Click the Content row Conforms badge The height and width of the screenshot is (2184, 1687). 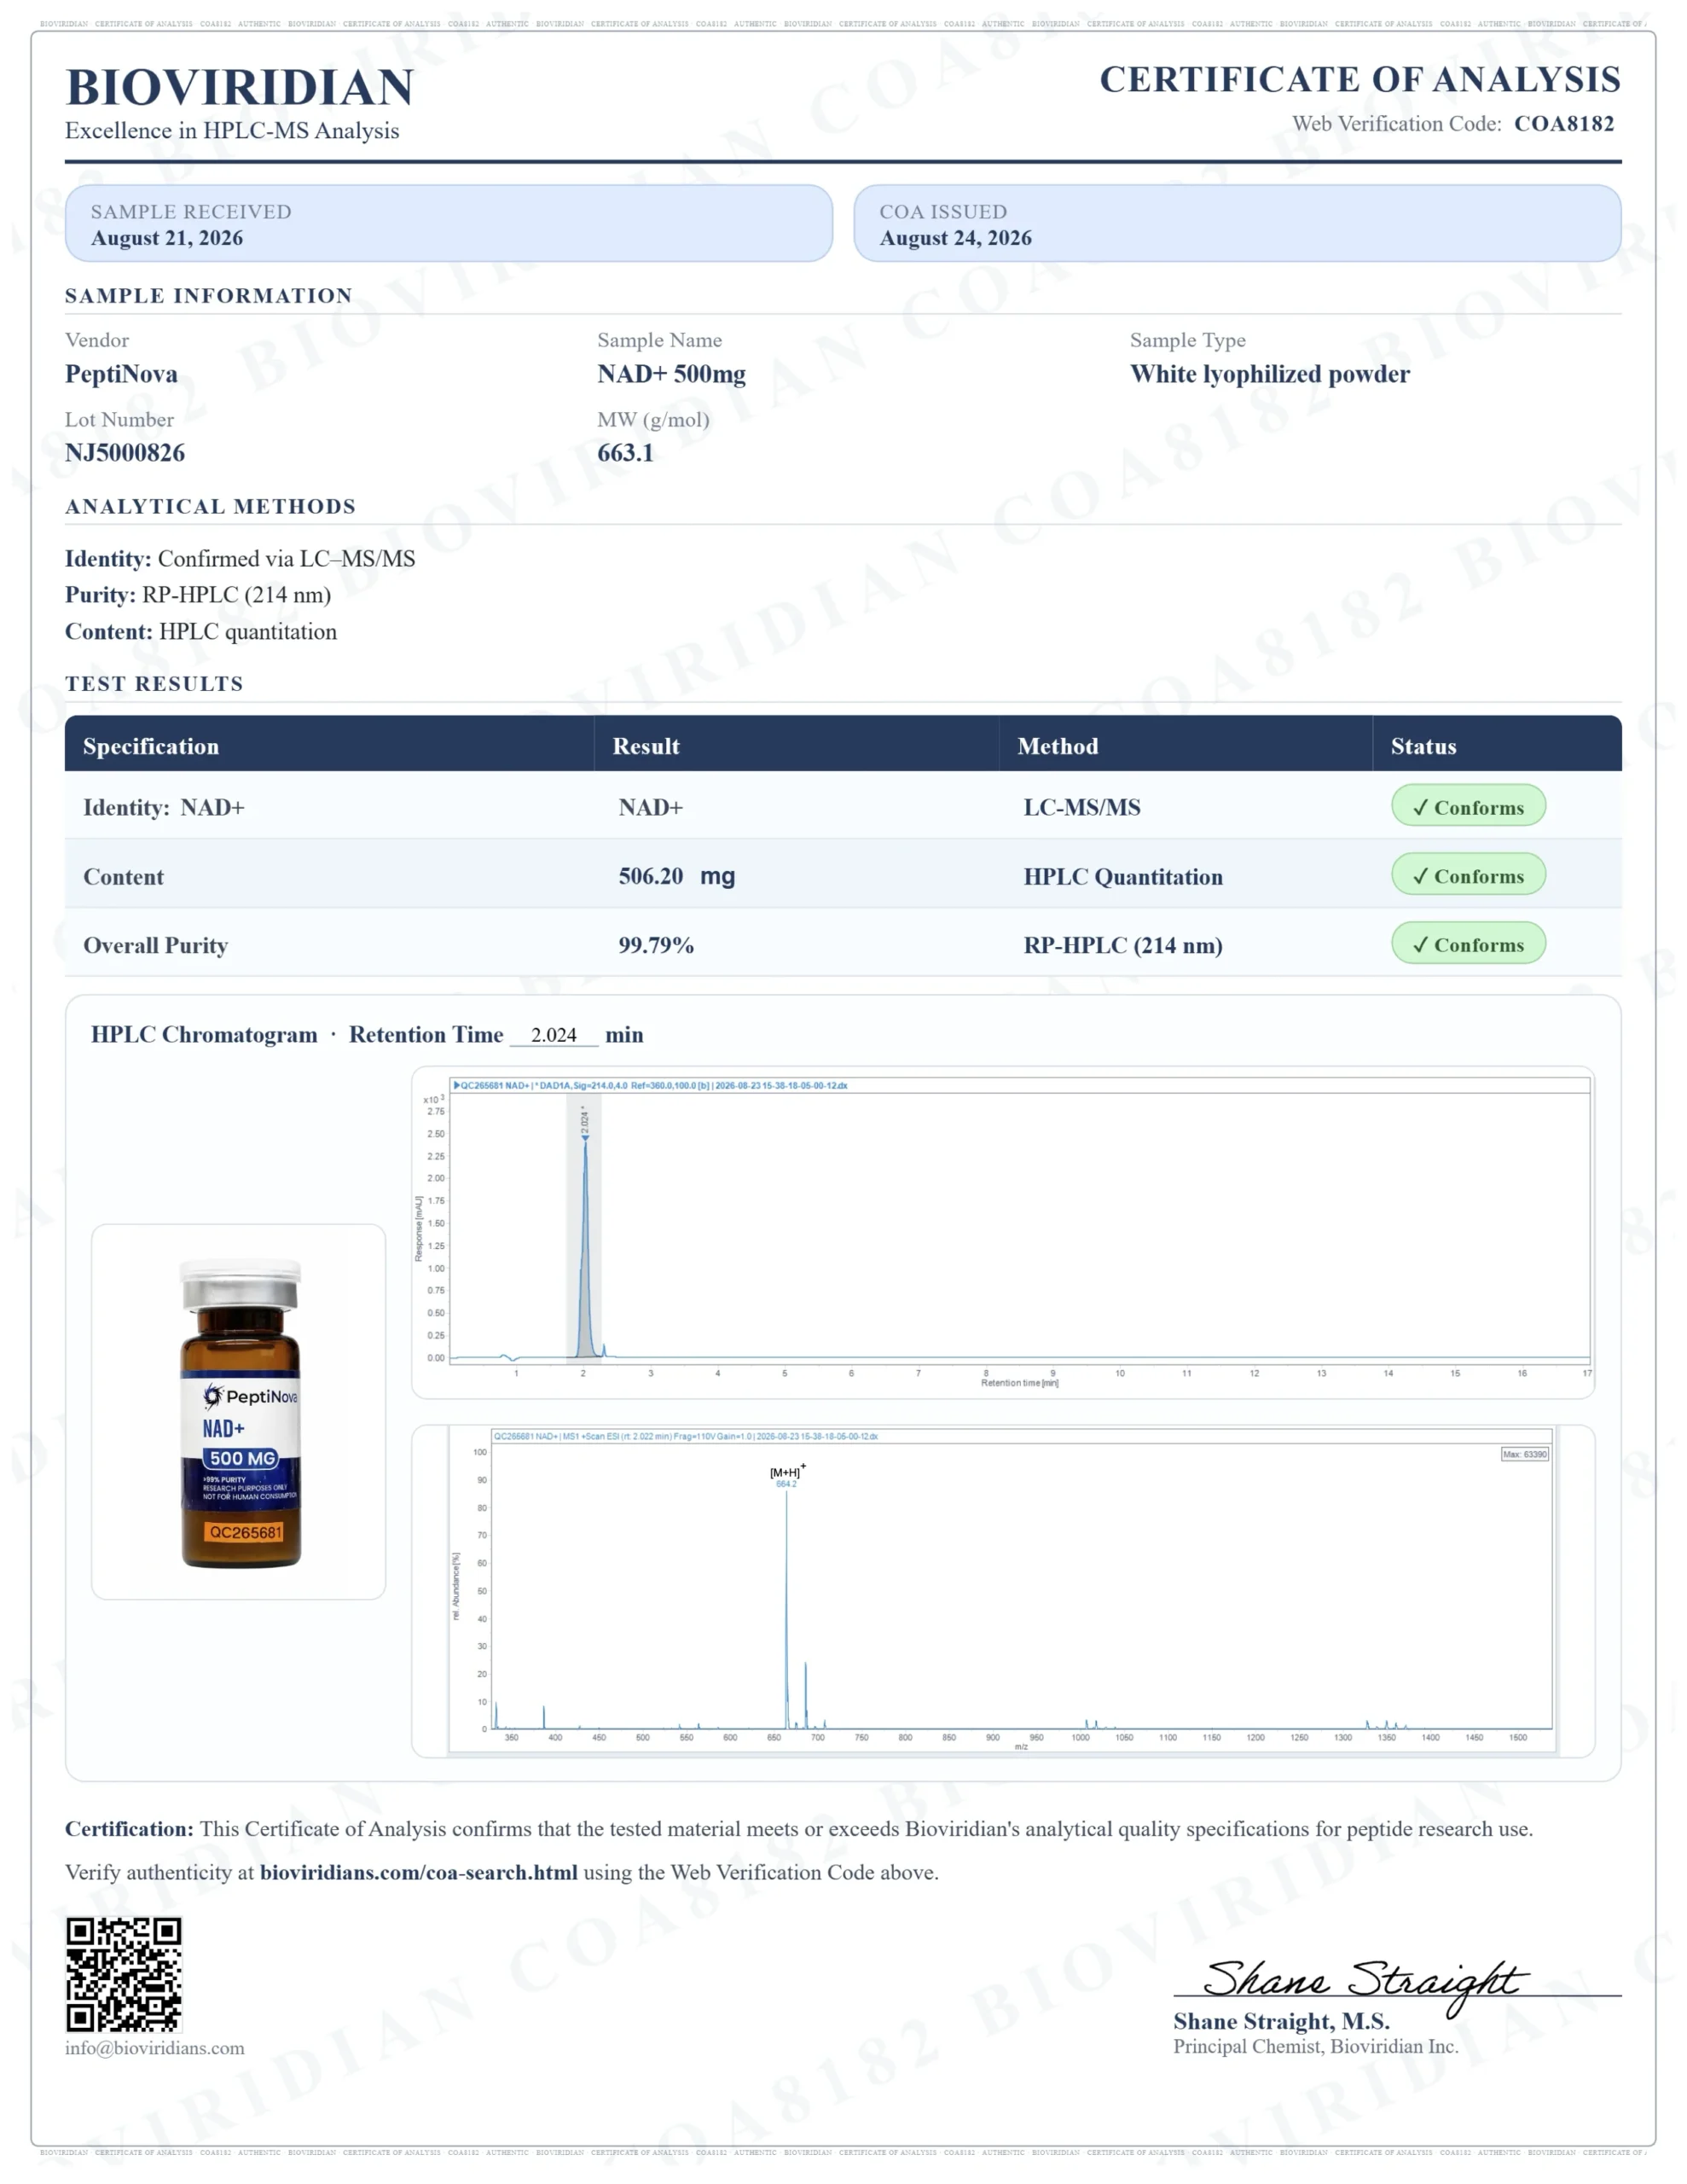coord(1468,875)
